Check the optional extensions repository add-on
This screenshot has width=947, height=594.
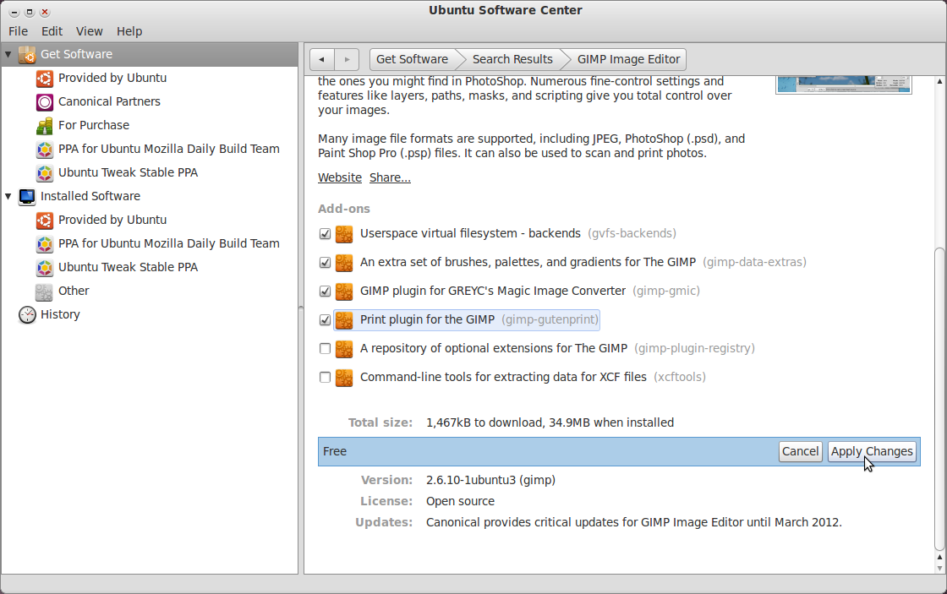(x=325, y=348)
